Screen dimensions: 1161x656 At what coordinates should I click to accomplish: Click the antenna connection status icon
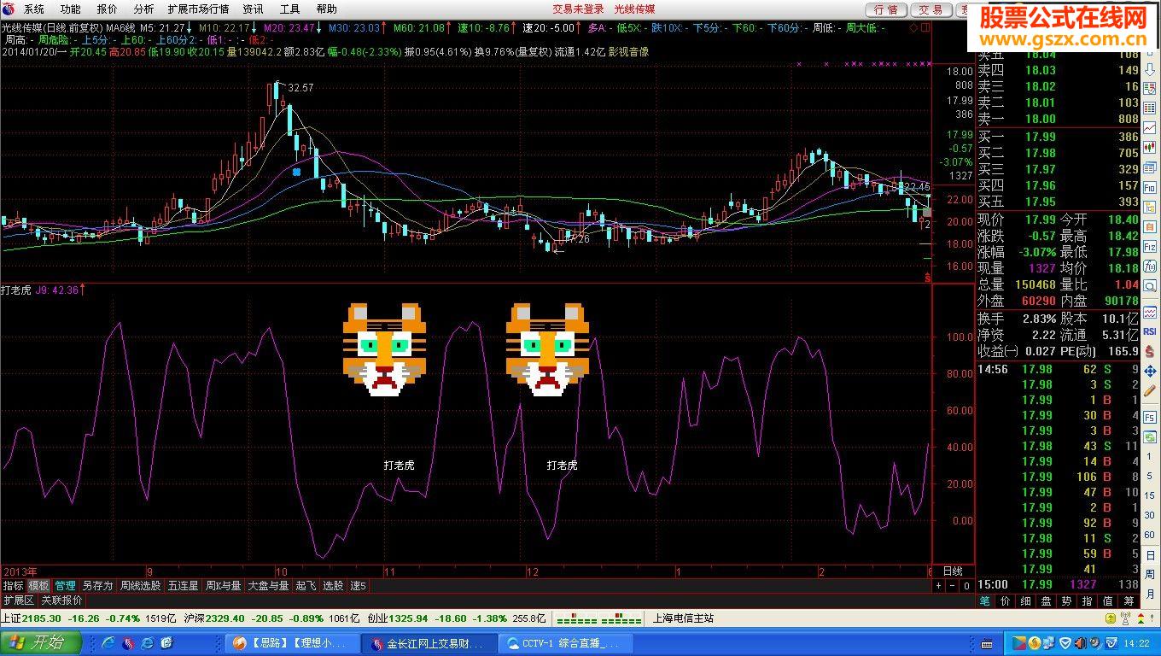[1125, 618]
